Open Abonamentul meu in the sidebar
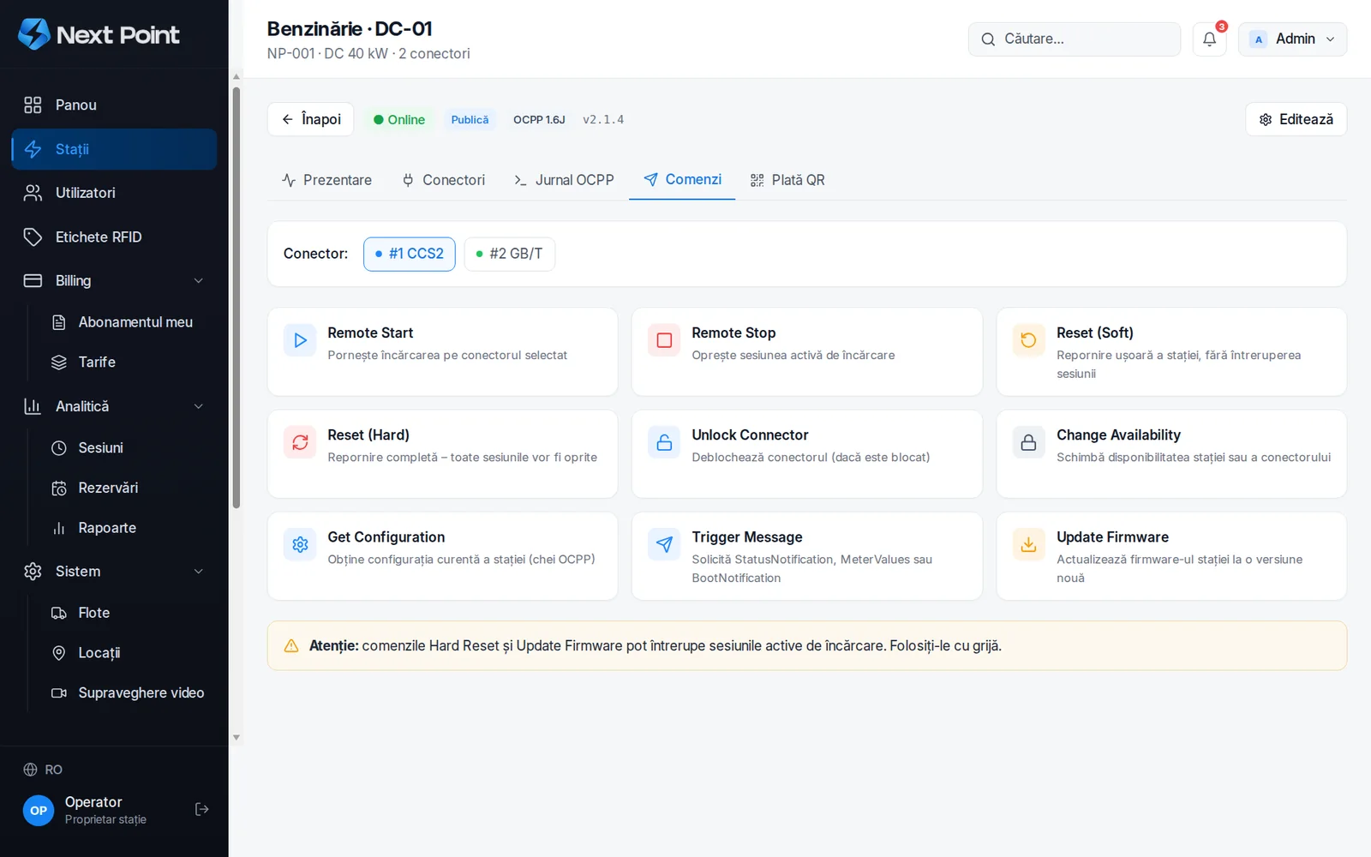1371x857 pixels. coord(127,322)
